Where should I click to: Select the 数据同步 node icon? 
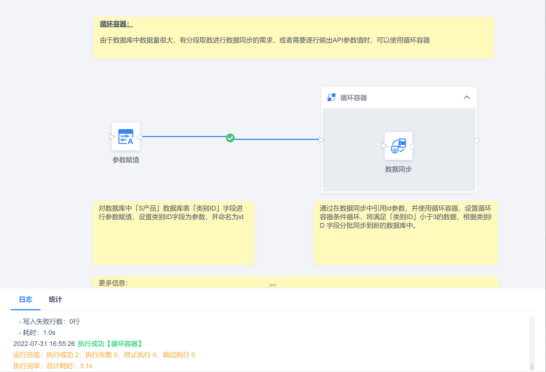tap(398, 146)
